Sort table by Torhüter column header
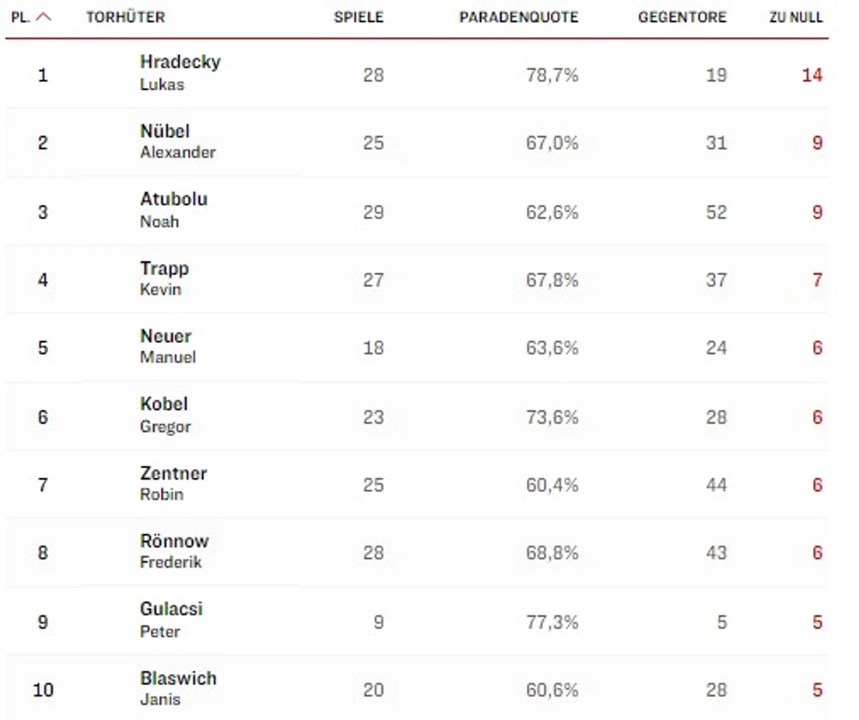This screenshot has height=720, width=859. (125, 17)
